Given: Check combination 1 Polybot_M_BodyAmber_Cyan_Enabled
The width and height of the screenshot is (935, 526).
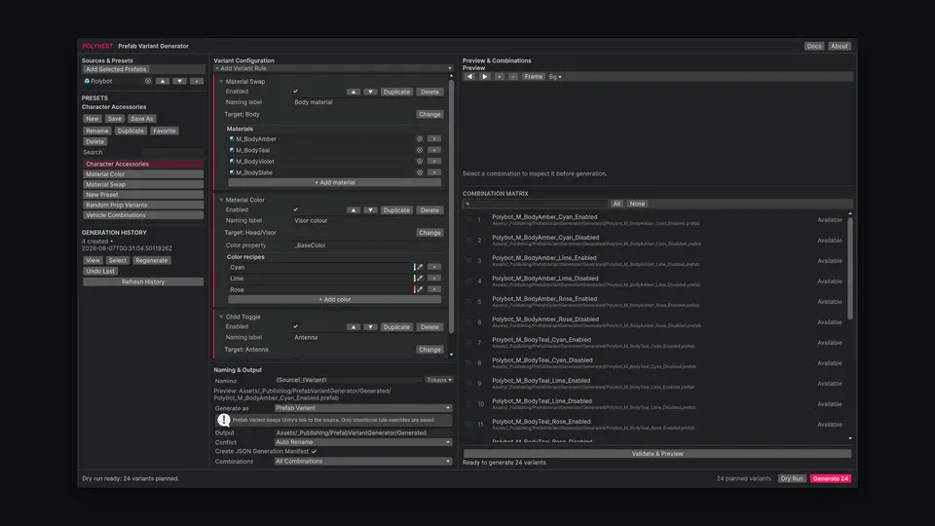Looking at the screenshot, I should pos(468,220).
